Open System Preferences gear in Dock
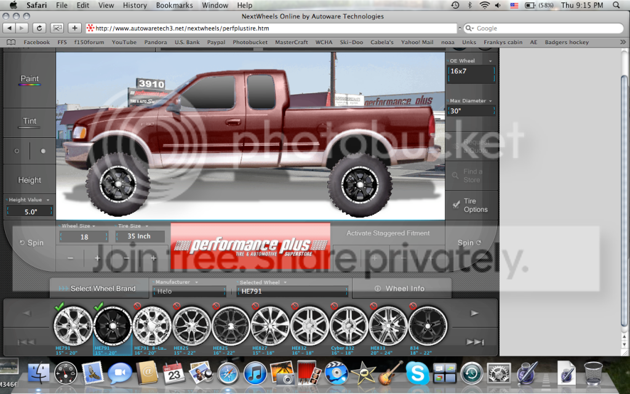Screen dimensions: 630x394 (498, 372)
